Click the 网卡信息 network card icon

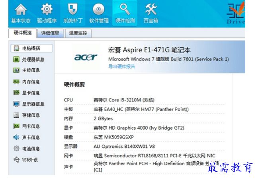point(16,126)
